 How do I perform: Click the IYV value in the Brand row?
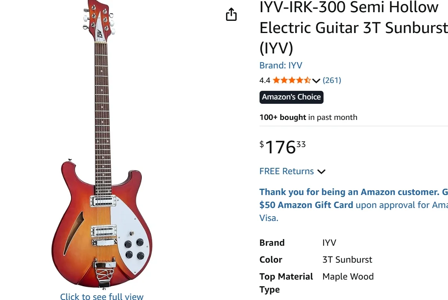[329, 243]
